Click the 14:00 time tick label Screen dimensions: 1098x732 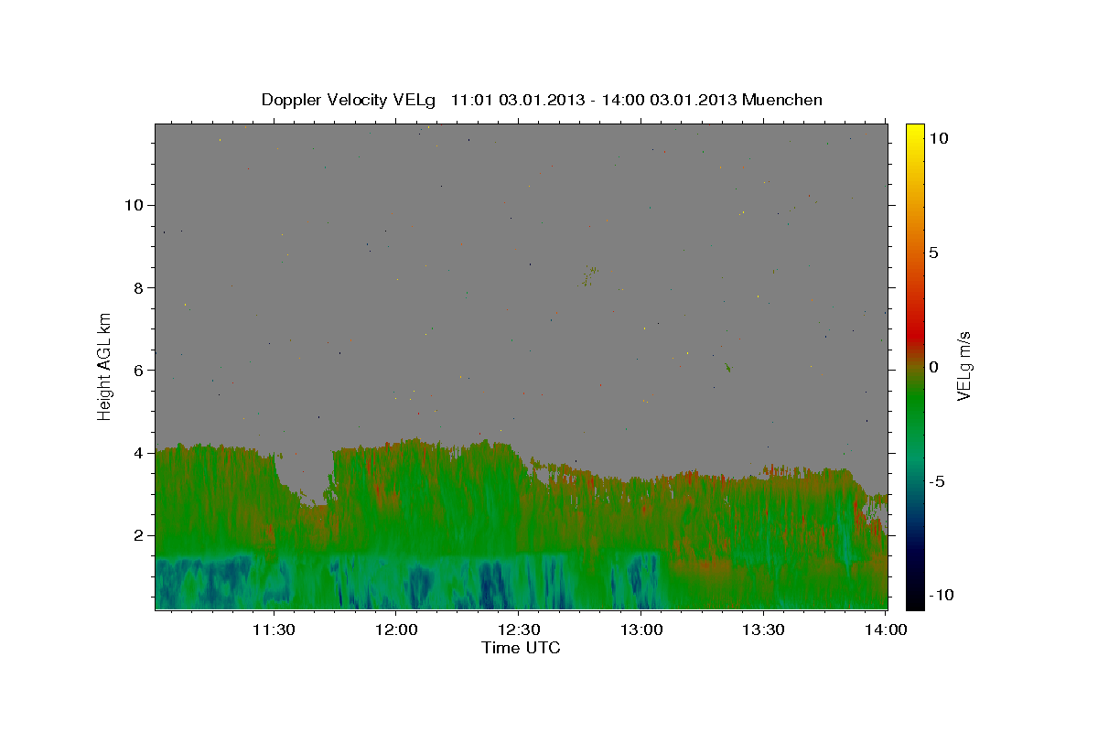pyautogui.click(x=886, y=630)
